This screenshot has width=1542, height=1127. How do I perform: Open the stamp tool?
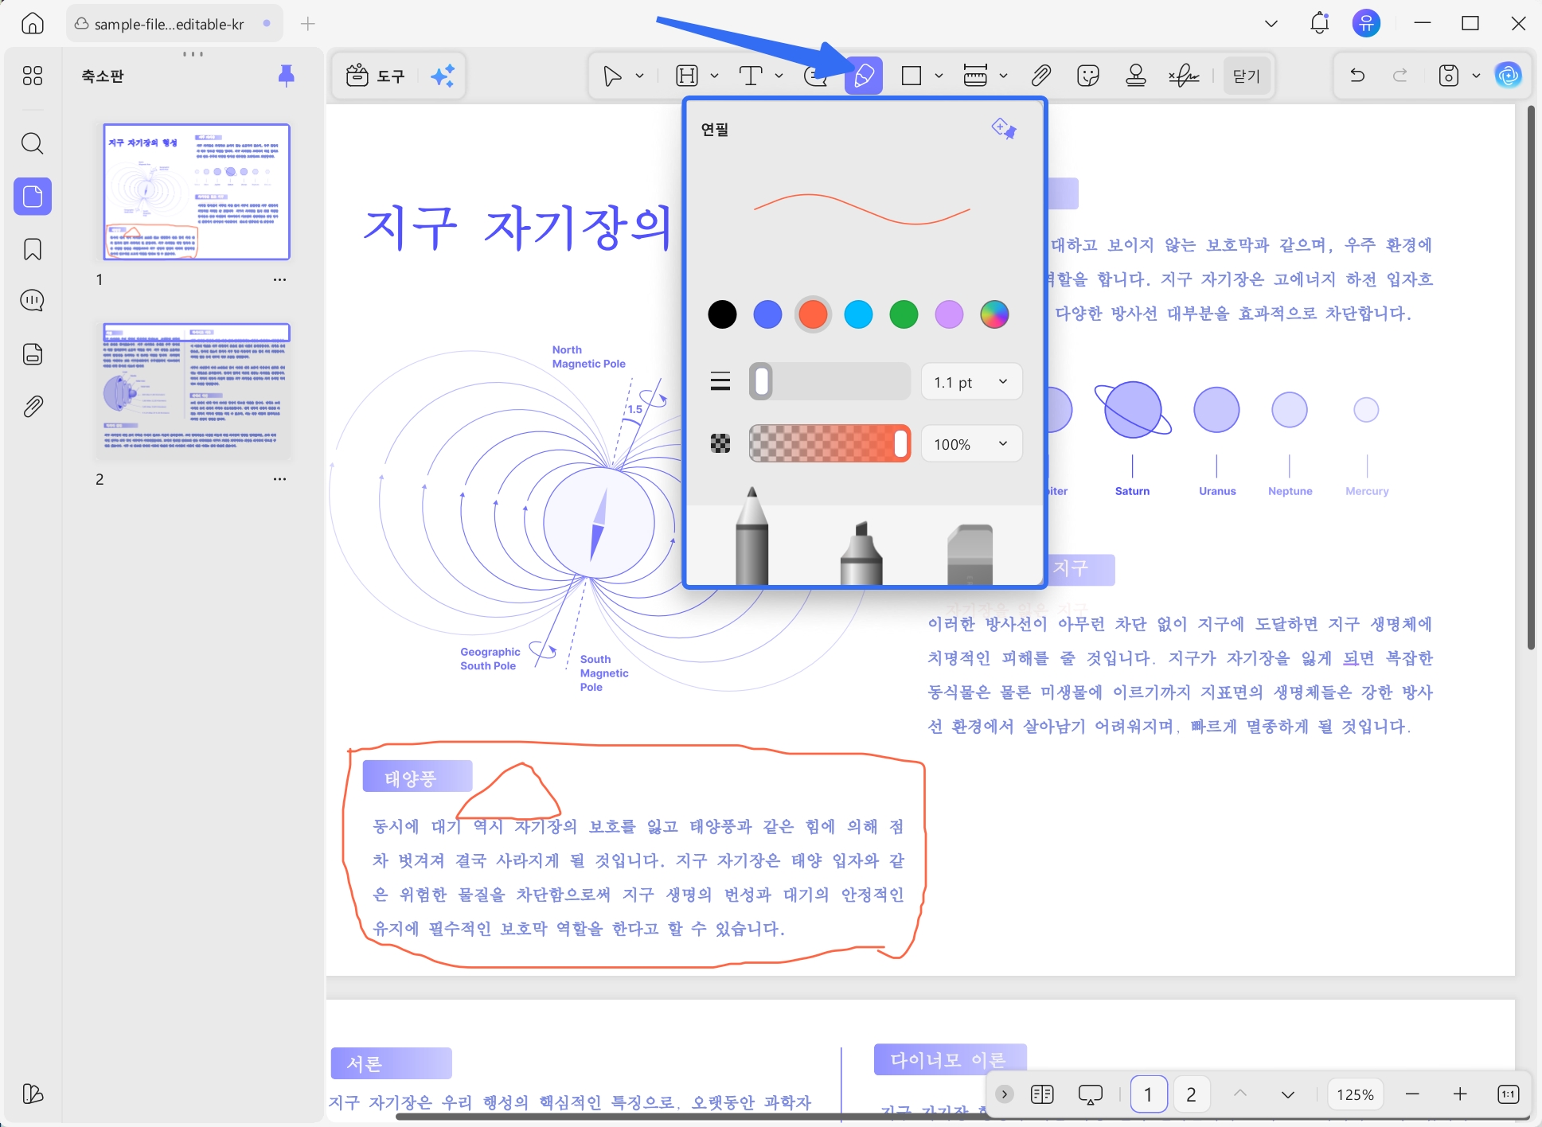point(1136,76)
